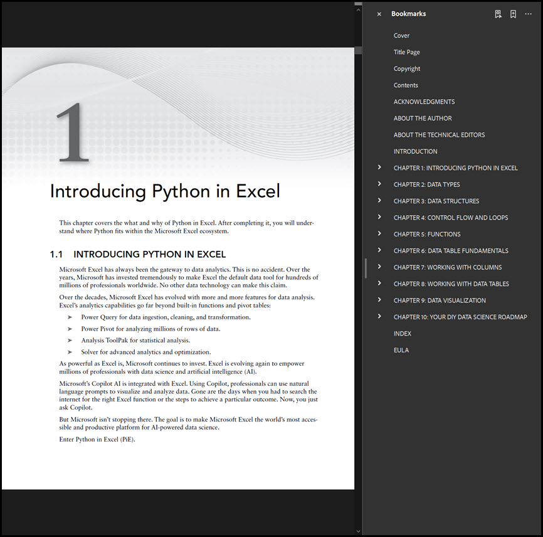
Task: Close the Bookmarks panel with the X icon
Action: click(379, 14)
